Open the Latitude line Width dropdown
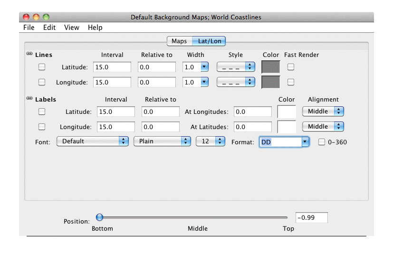Image resolution: width=393 pixels, height=262 pixels. click(196, 67)
